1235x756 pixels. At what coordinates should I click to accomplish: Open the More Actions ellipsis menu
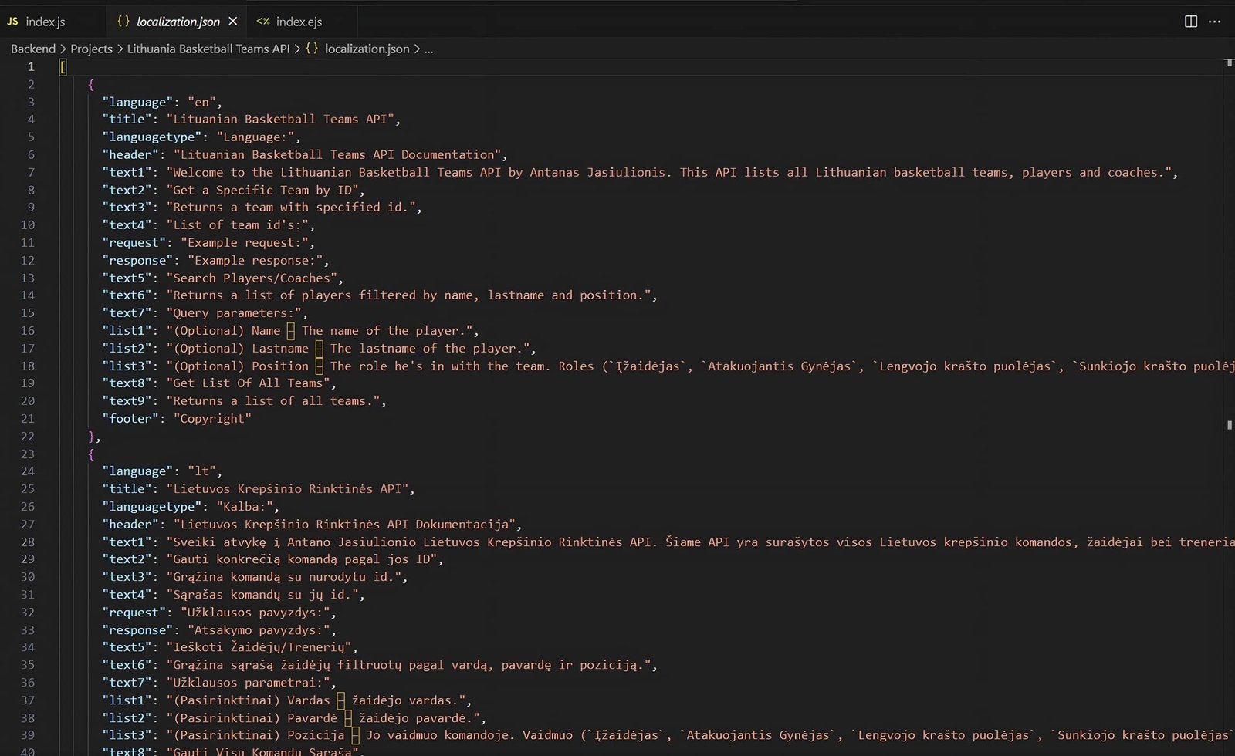tap(1214, 22)
